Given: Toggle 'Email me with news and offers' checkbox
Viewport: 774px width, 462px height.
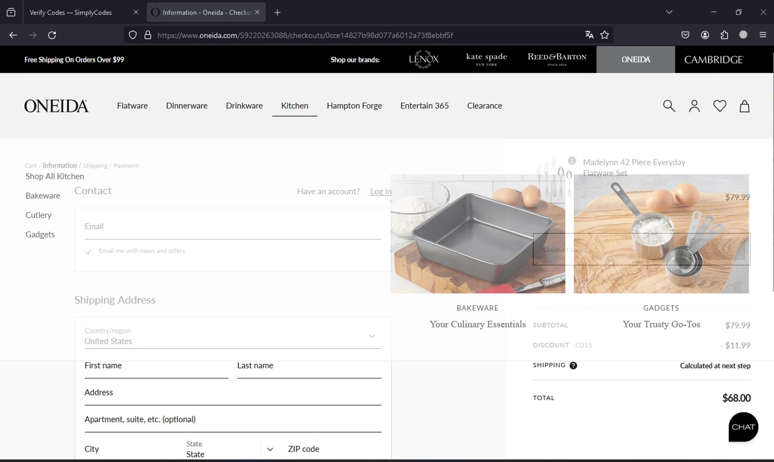Looking at the screenshot, I should (89, 251).
